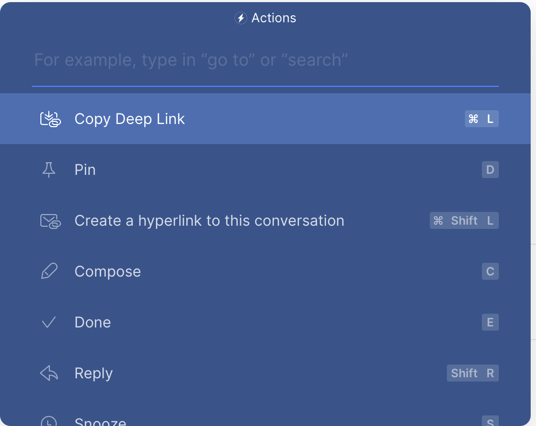Viewport: 536px width, 426px height.
Task: Click the pushpin icon beside Pin
Action: 49,170
